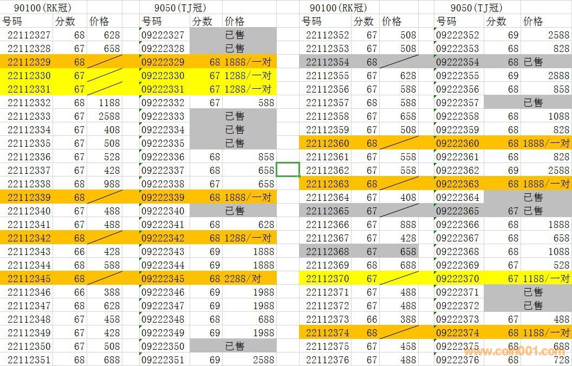Image resolution: width=572 pixels, height=366 pixels.
Task: Select the 已售 cell beside 09222357
Action: click(x=533, y=102)
